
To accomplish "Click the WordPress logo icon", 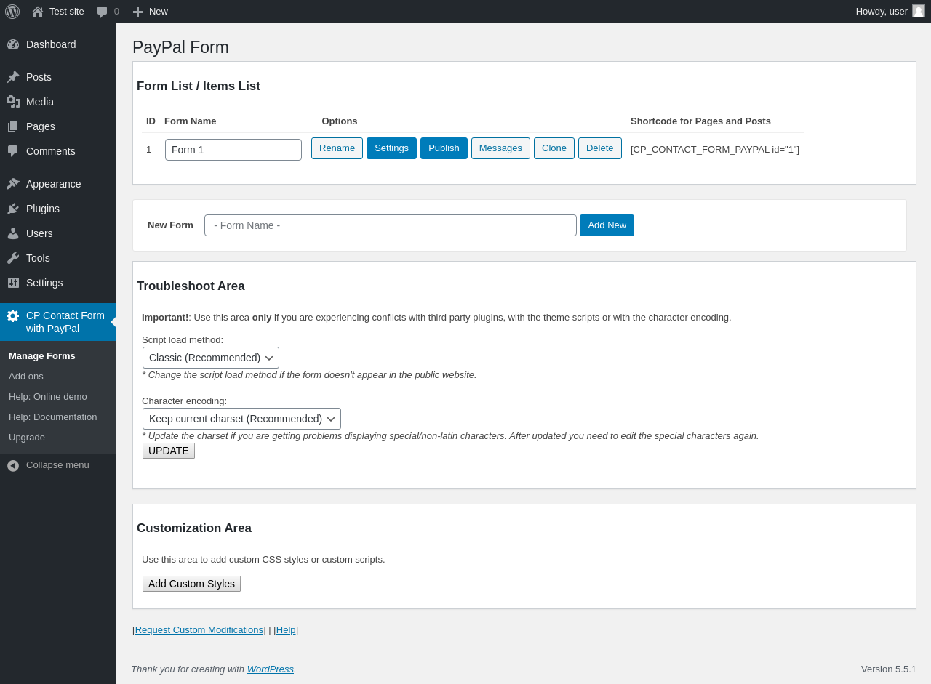I will [12, 12].
